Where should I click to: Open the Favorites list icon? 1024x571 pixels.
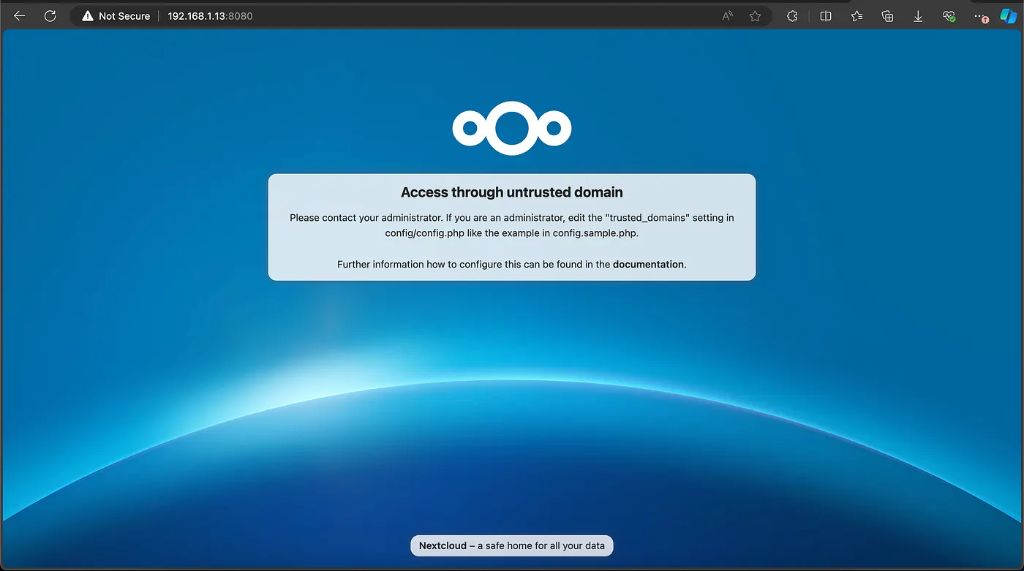[x=857, y=16]
